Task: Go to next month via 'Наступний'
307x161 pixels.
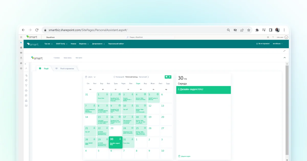Action: [144, 77]
